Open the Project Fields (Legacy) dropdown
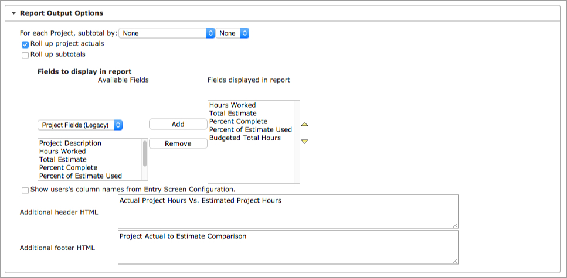The height and width of the screenshot is (278, 567). click(x=80, y=125)
